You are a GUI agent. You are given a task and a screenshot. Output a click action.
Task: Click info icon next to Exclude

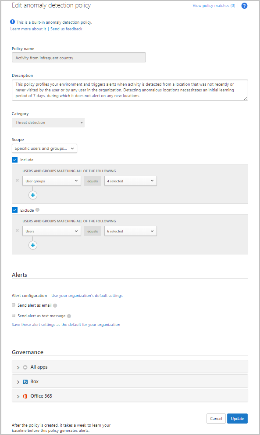38,210
